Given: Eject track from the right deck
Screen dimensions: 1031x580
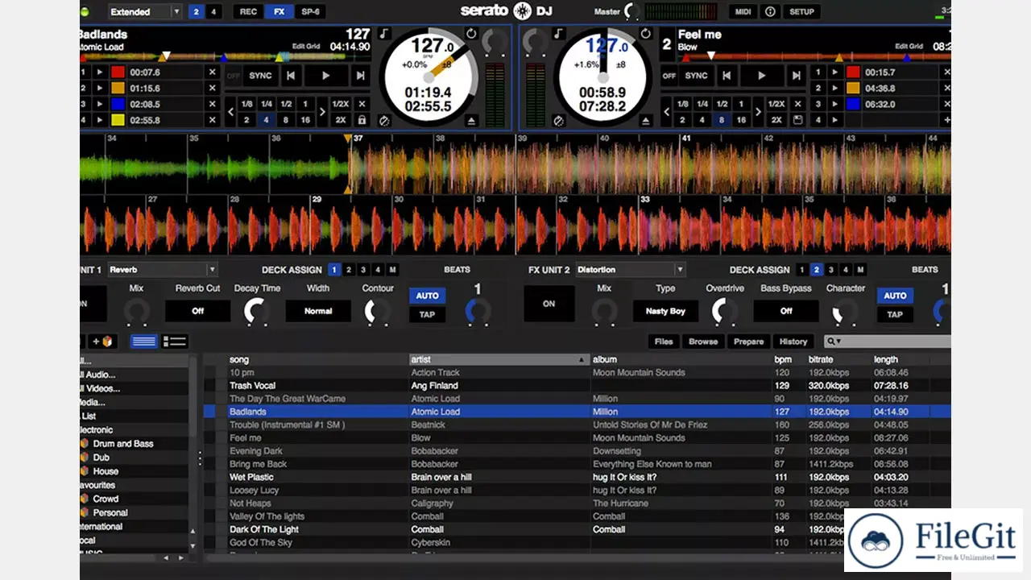Looking at the screenshot, I should 645,120.
